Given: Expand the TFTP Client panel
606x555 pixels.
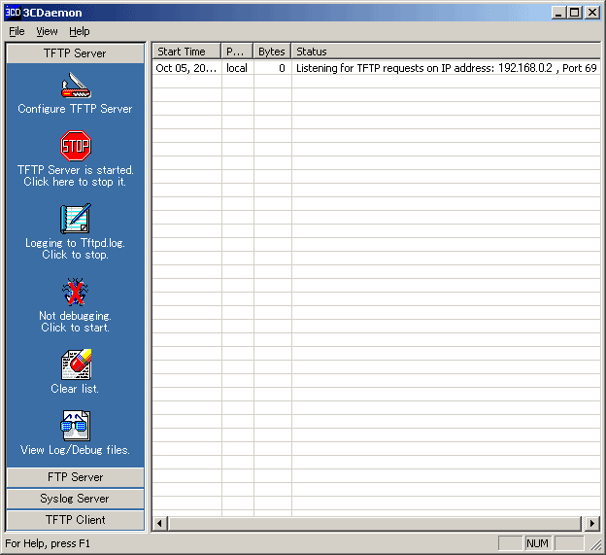Looking at the screenshot, I should coord(76,520).
